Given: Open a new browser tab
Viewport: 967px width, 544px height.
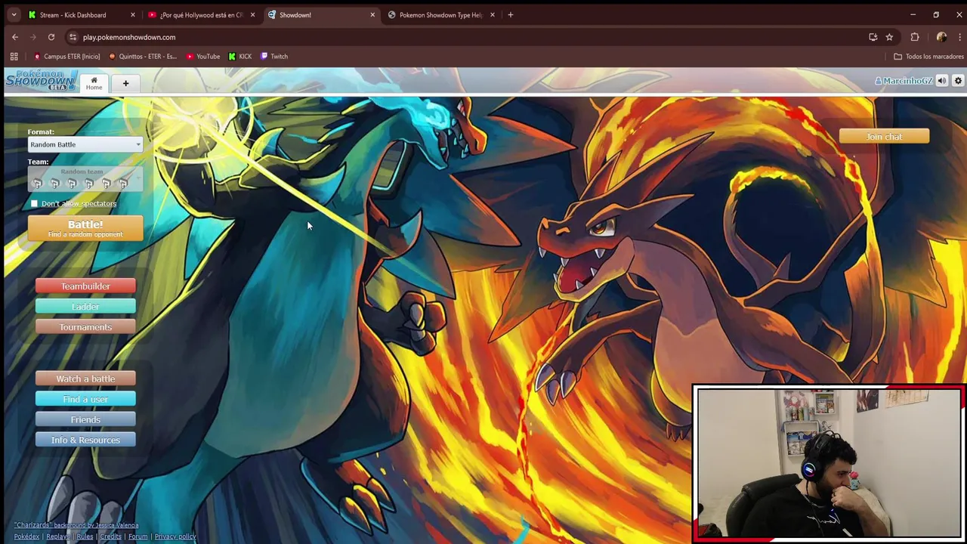Looking at the screenshot, I should pyautogui.click(x=511, y=15).
